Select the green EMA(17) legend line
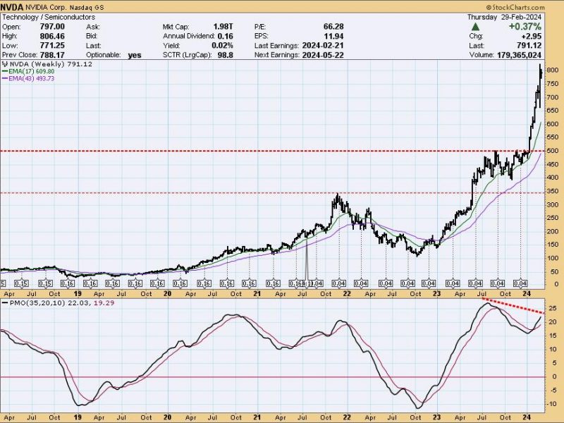This screenshot has width=564, height=423. 5,72
